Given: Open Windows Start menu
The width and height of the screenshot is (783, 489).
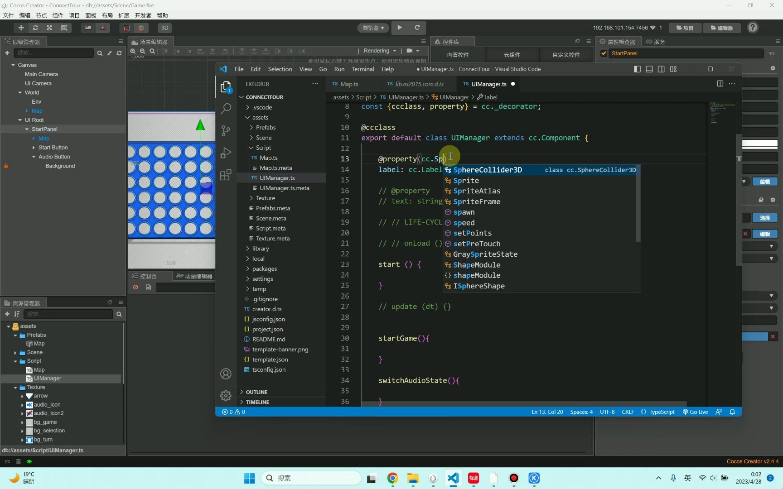Looking at the screenshot, I should [x=249, y=478].
